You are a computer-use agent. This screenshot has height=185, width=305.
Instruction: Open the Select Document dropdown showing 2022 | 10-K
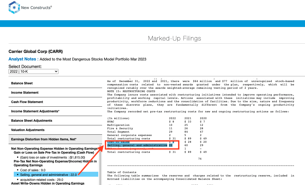[x=34, y=72]
